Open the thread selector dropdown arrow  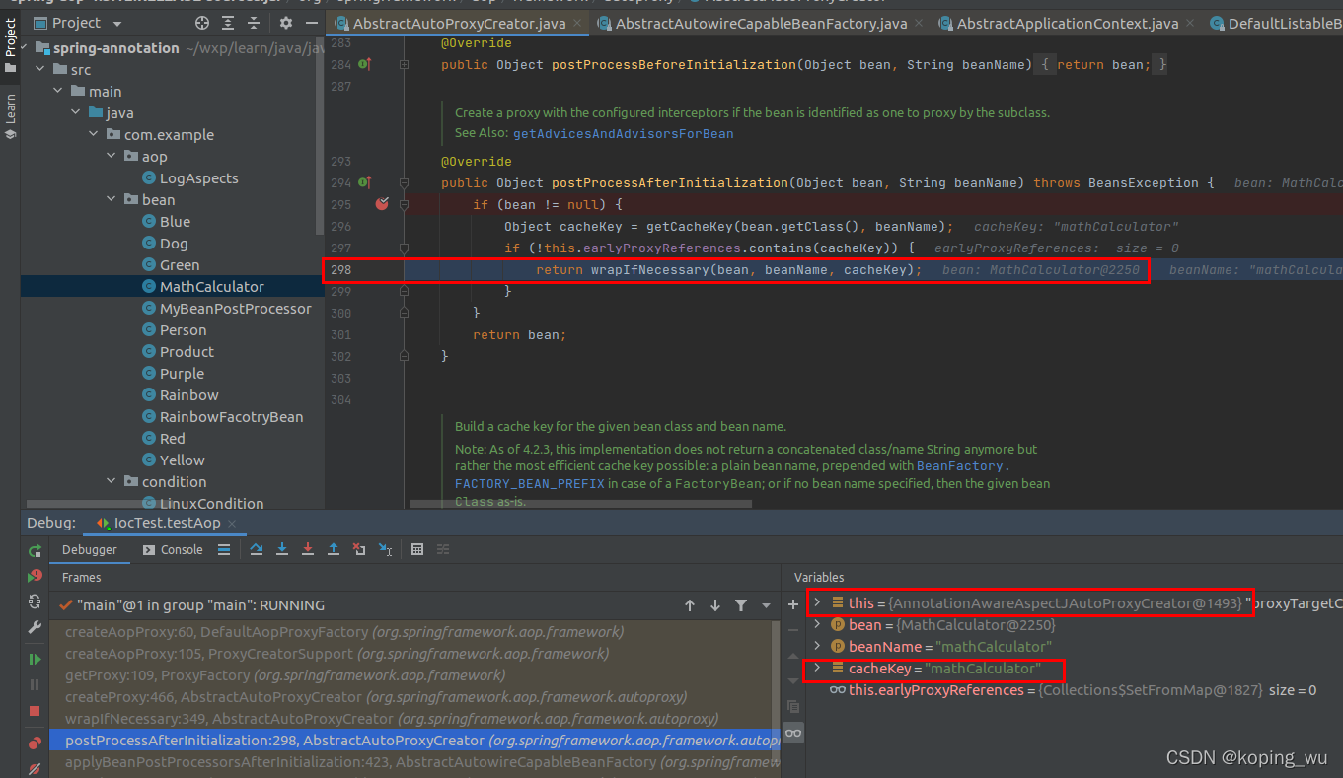click(x=766, y=605)
